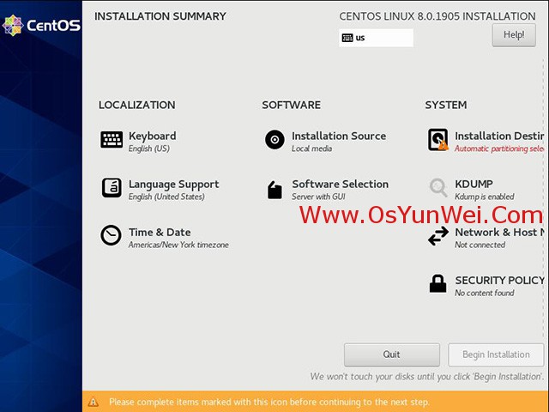Click 'Kdump is enabled' text
The image size is (549, 412).
[484, 197]
